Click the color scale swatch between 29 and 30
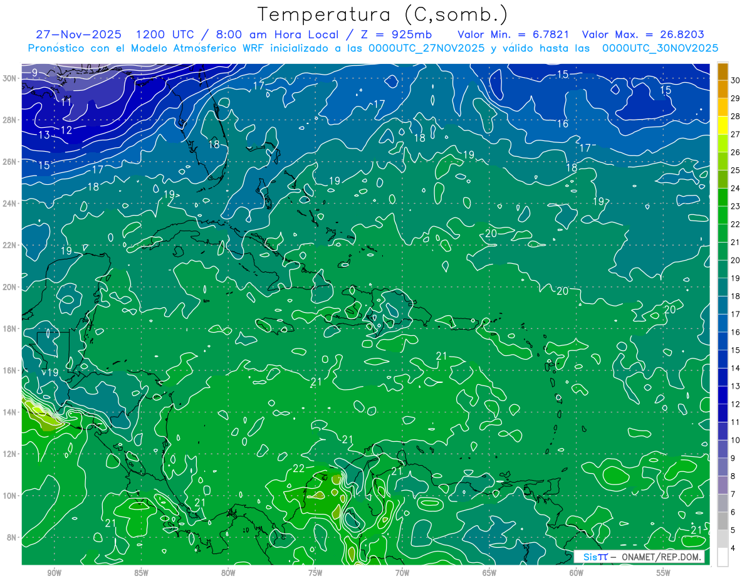This screenshot has height=581, width=752. 723,89
